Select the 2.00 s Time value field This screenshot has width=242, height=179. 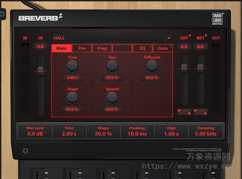[72, 78]
